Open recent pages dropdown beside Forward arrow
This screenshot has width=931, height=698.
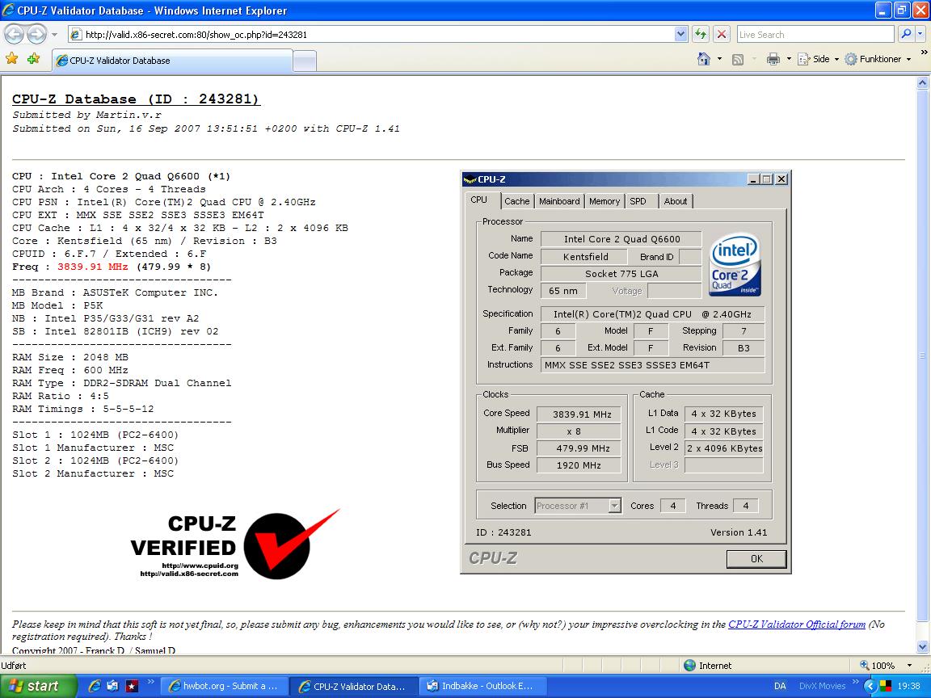pyautogui.click(x=55, y=35)
